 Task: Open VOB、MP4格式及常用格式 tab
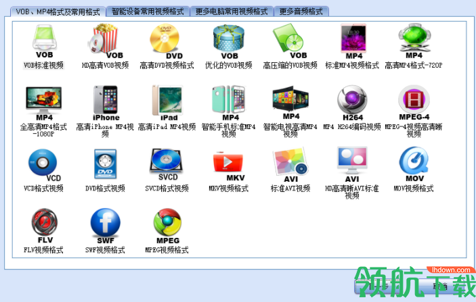(58, 11)
